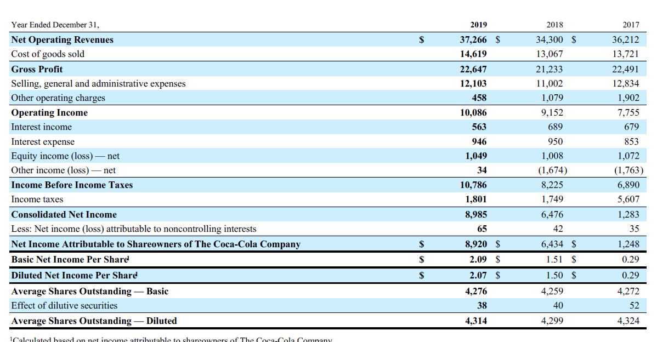Select the Gross Profit row
This screenshot has height=342, width=657.
pyautogui.click(x=37, y=69)
